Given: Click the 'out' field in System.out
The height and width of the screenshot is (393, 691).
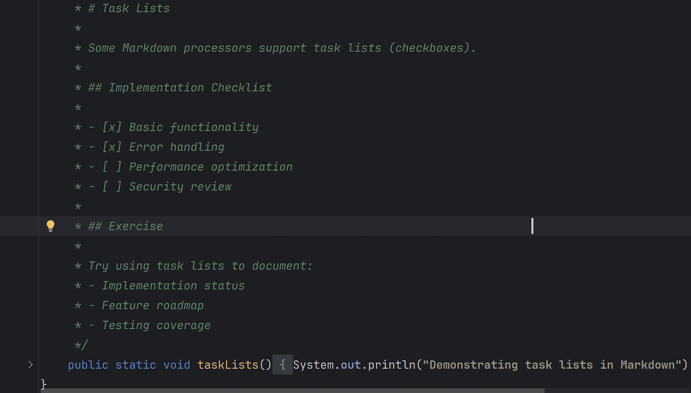Looking at the screenshot, I should click(x=351, y=365).
